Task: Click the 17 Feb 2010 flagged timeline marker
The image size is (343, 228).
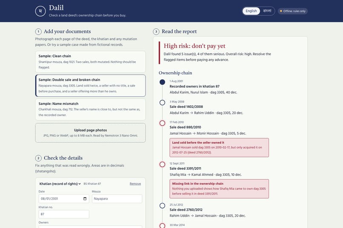Action: pyautogui.click(x=162, y=123)
